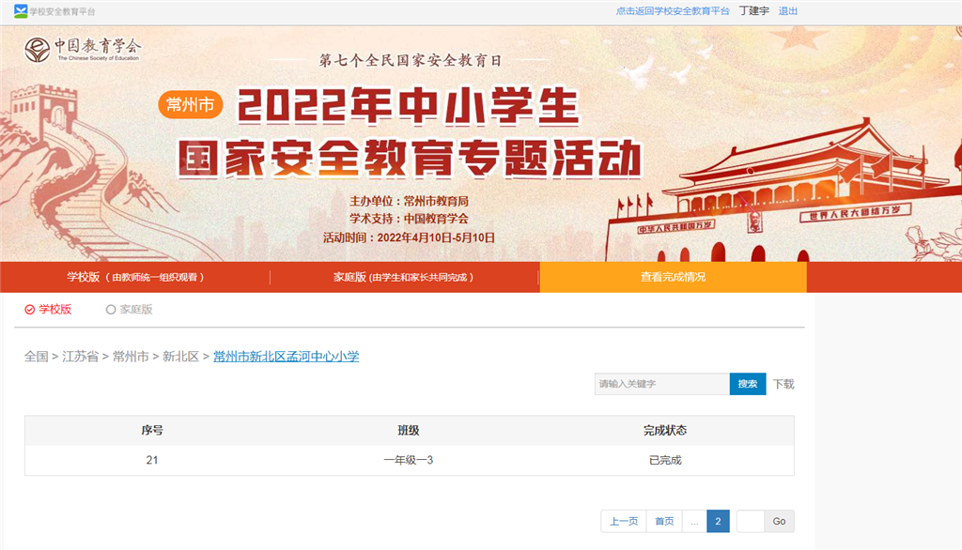Screen dimensions: 962x550
Task: Open the 查看完成情况 tab
Action: tap(673, 277)
